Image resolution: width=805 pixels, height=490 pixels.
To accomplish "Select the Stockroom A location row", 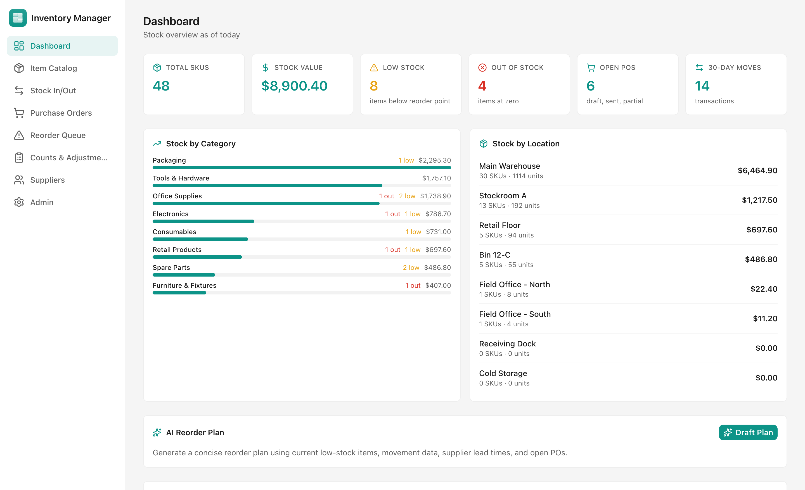I will 628,200.
